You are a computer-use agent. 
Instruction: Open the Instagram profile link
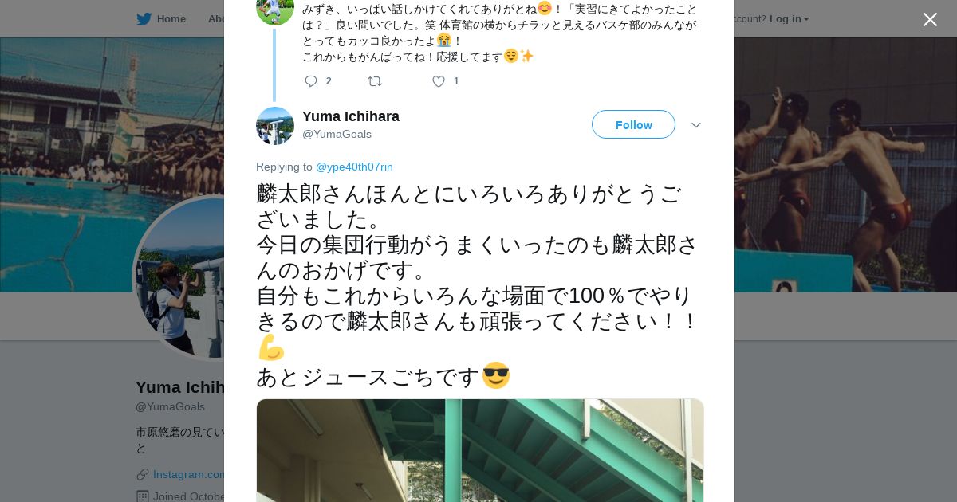[188, 474]
